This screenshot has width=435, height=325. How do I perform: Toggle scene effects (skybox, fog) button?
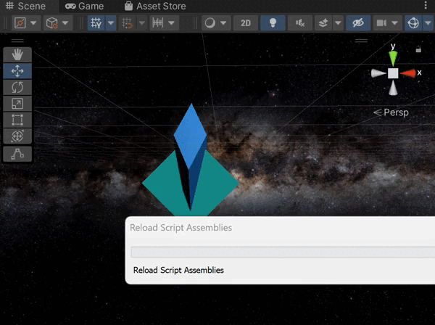(x=323, y=22)
